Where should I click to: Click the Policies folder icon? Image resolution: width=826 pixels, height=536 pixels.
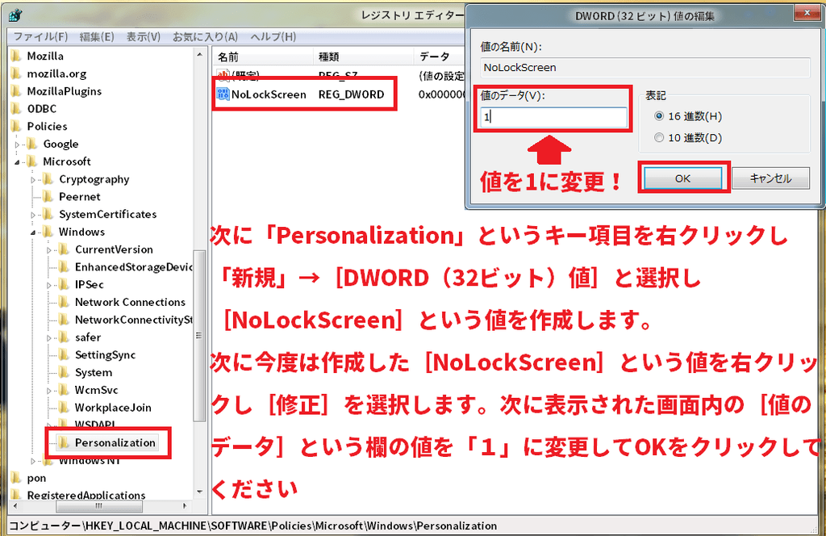click(16, 127)
